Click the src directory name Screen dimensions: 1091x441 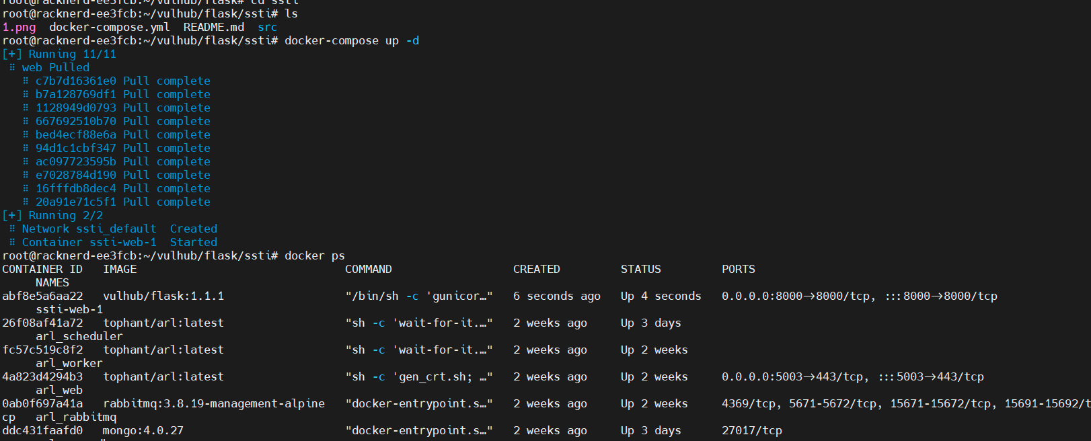click(x=267, y=27)
